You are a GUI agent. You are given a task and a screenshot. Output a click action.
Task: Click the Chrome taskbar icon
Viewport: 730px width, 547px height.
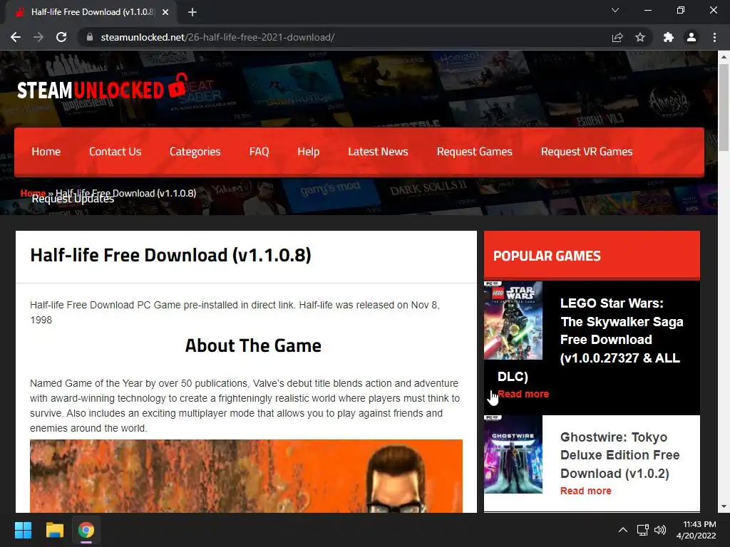(86, 530)
